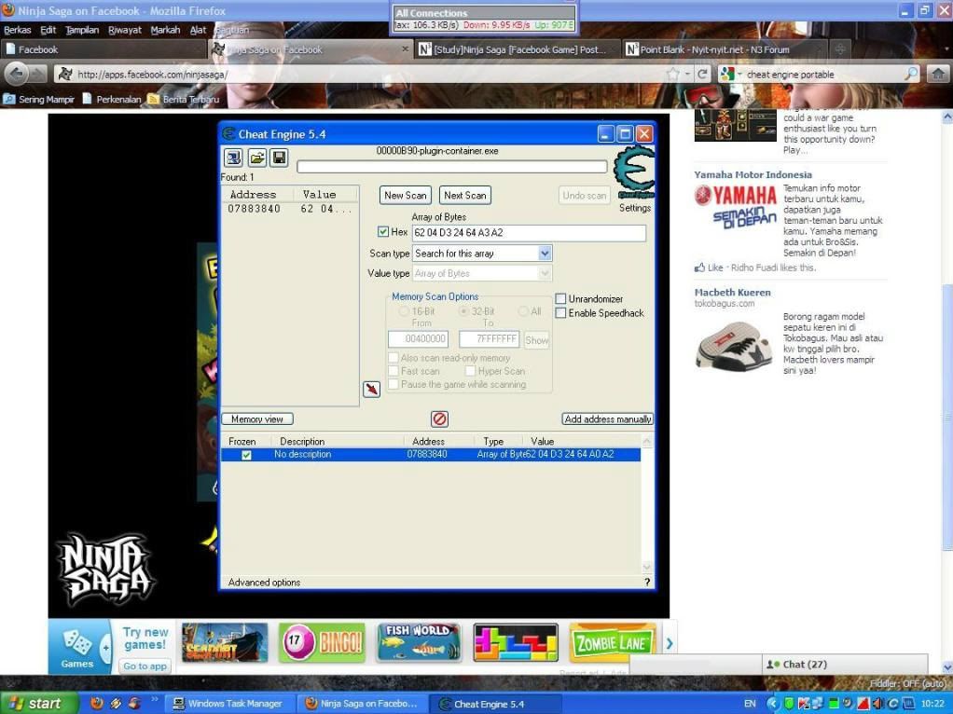This screenshot has width=953, height=714.
Task: Reload the page in Firefox
Action: click(x=702, y=75)
